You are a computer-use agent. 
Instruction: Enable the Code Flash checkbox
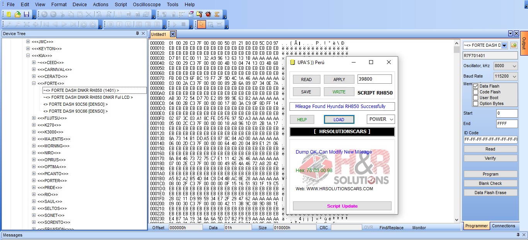click(x=476, y=92)
